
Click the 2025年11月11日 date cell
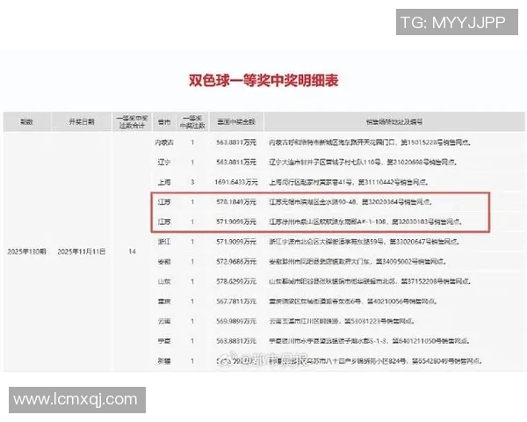tap(82, 251)
